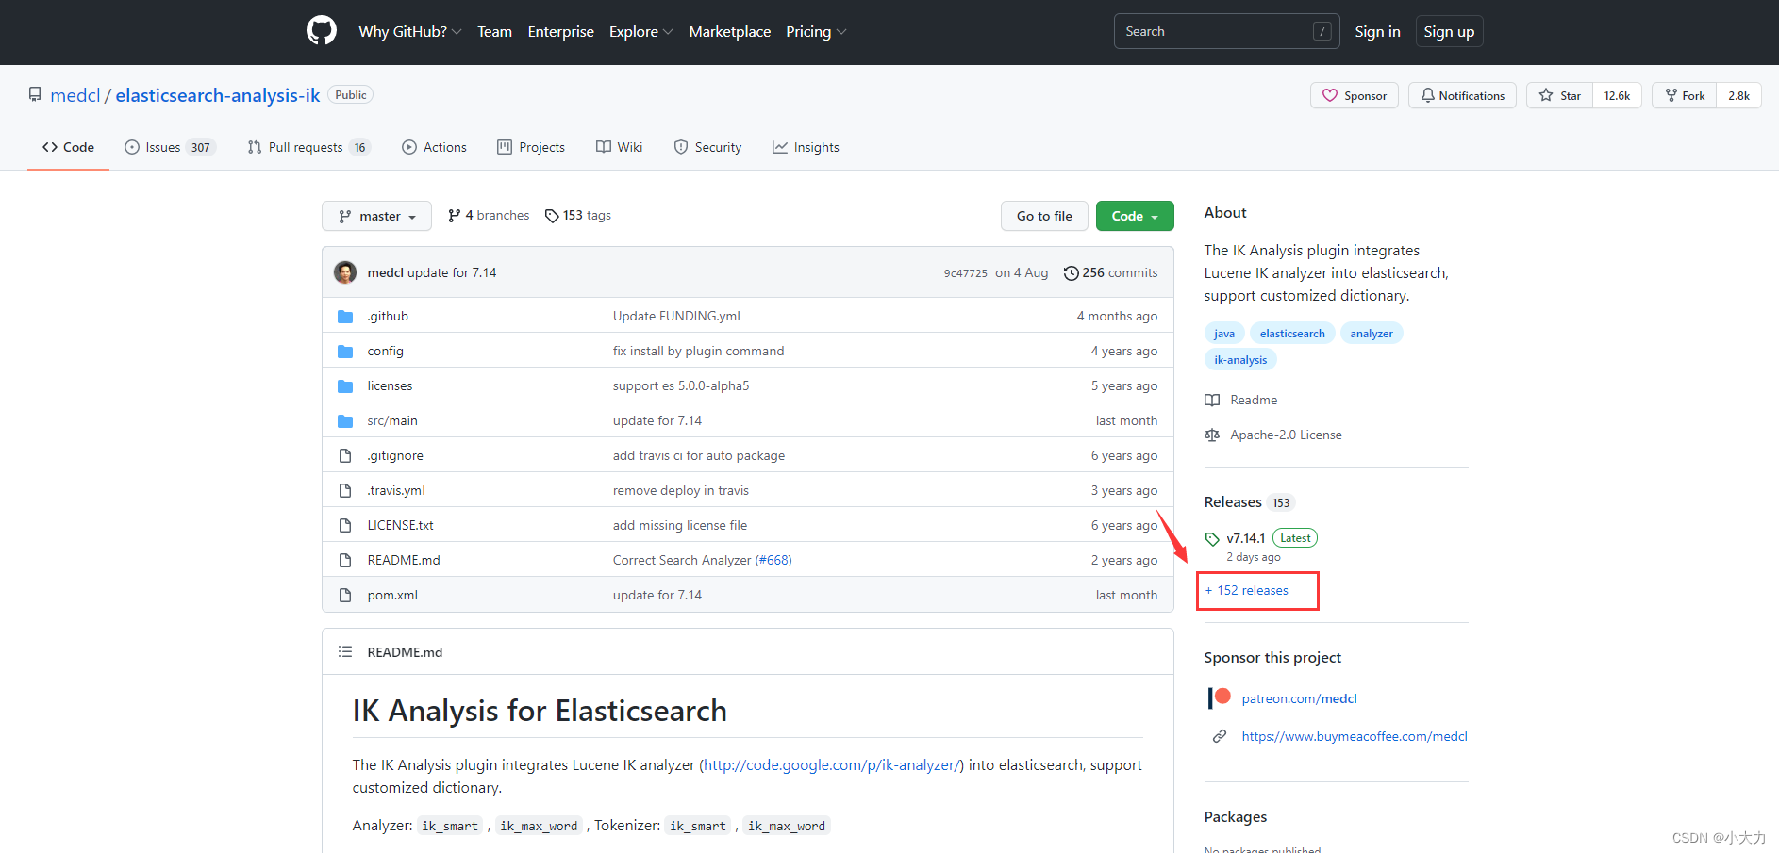Open the README.md file in list

point(404,560)
